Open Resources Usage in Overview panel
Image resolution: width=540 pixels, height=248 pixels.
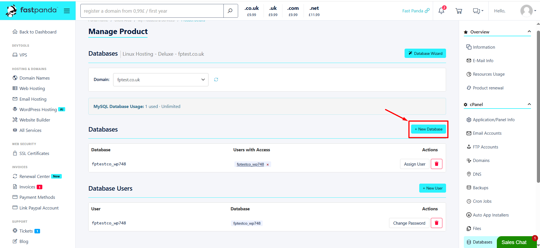tap(486, 74)
